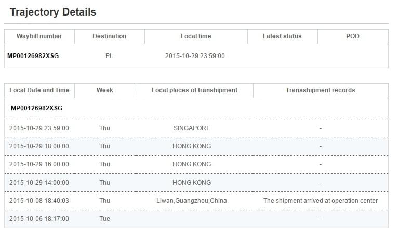399x236 pixels.
Task: Click the Local time column header
Action: pos(196,36)
